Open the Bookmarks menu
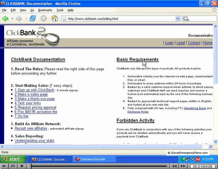218x169 pixels. click(x=45, y=10)
